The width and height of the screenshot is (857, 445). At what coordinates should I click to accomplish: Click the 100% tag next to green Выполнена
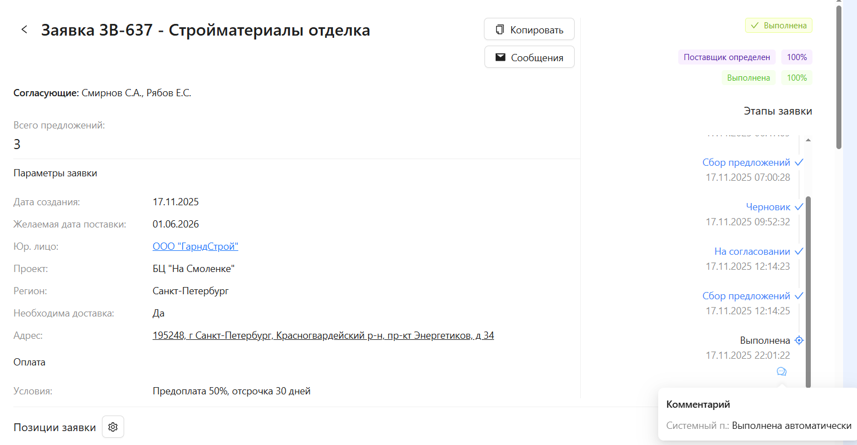coord(797,78)
